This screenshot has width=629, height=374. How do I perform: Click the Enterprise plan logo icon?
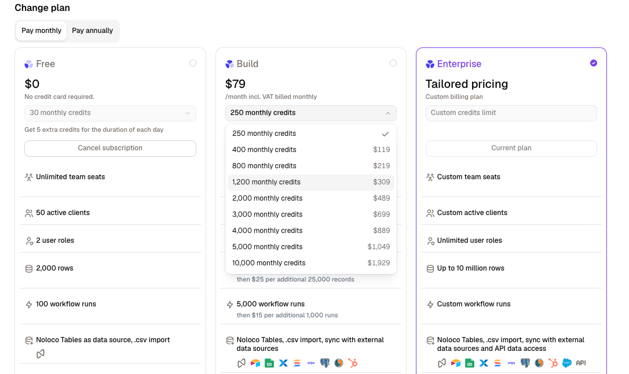pos(430,64)
